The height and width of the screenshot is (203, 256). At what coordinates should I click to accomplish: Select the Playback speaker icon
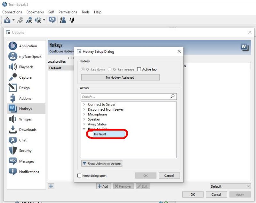13,67
